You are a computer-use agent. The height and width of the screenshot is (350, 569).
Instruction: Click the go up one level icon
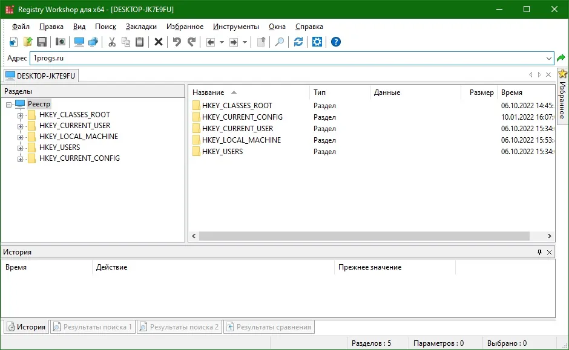coord(261,42)
